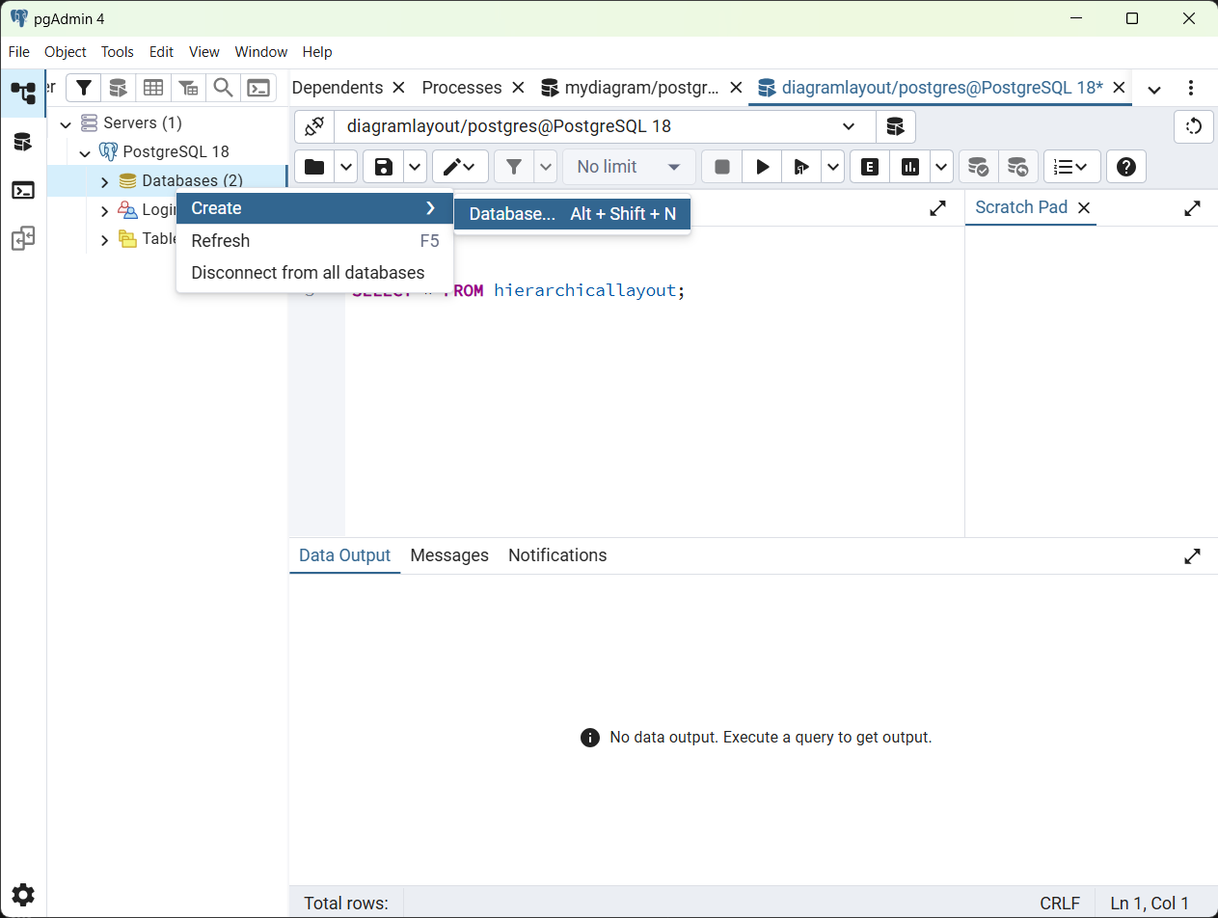Screen dimensions: 1218x918
Task: Open Search Objects magnifier icon
Action: [x=223, y=88]
